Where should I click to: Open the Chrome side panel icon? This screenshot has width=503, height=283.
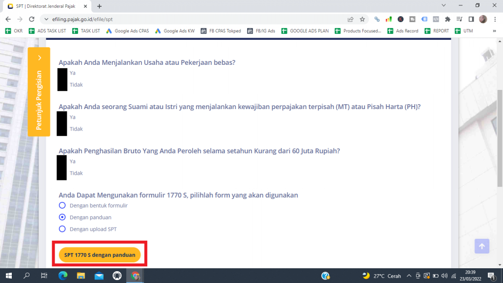click(x=471, y=19)
